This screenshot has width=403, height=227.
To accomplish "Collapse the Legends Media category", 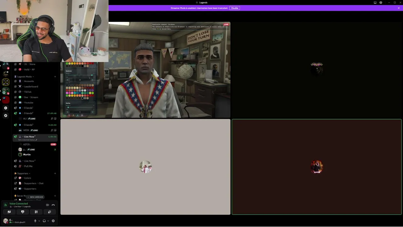I will coord(24,77).
